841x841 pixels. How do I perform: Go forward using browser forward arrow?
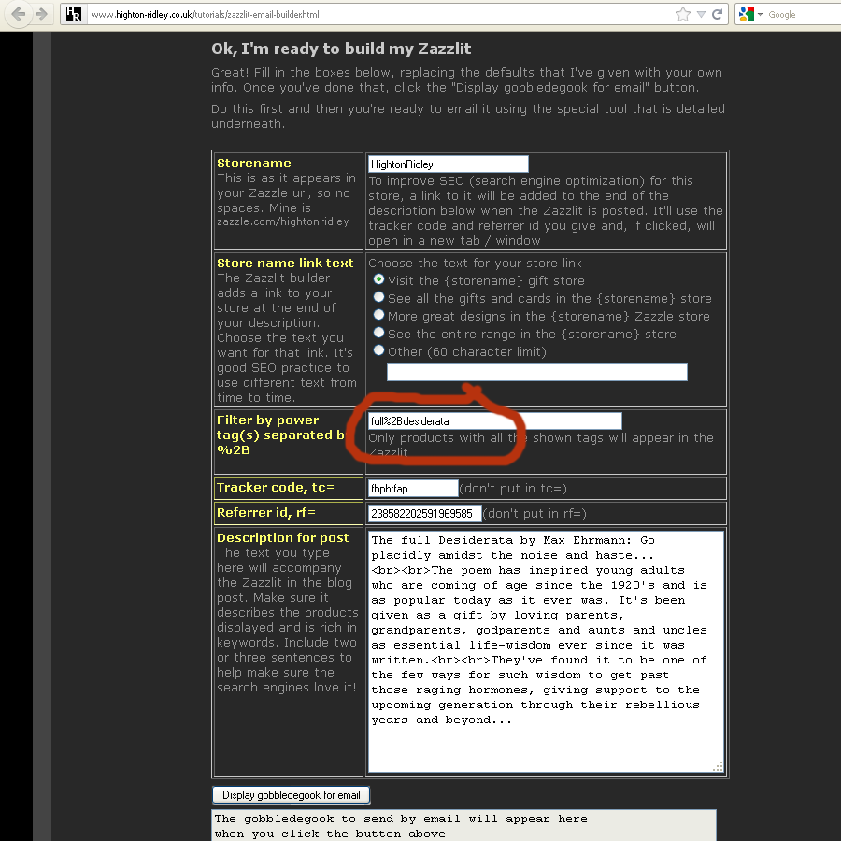[x=41, y=14]
